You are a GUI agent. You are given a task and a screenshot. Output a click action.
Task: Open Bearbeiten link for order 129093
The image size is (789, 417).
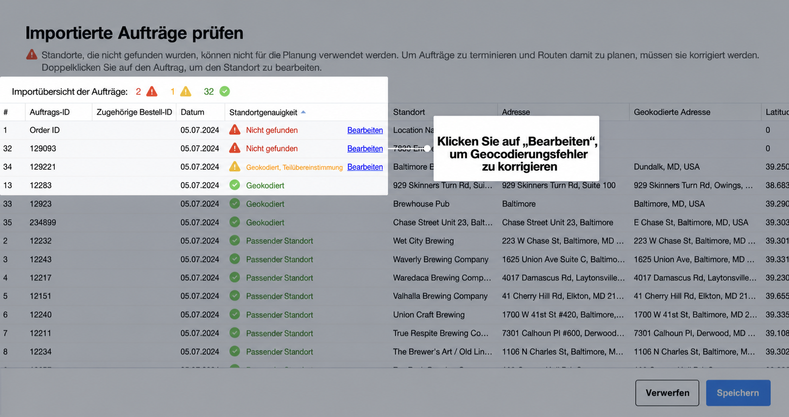[365, 149]
